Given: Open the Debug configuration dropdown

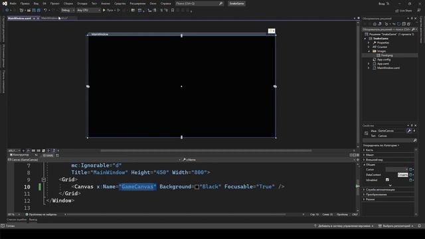Looking at the screenshot, I should click(x=68, y=10).
